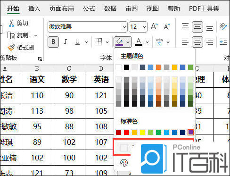Open more colors palette icon
The height and width of the screenshot is (176, 230).
tap(124, 163)
